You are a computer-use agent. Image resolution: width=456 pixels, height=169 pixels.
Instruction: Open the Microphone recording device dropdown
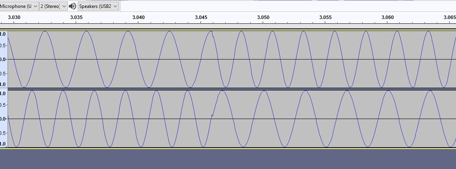19,6
